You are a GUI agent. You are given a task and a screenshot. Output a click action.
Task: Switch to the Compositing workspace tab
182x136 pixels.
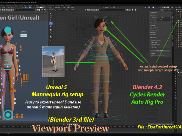50,5
